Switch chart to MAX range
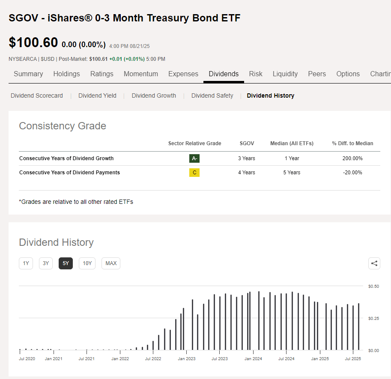Image resolution: width=391 pixels, height=379 pixels. coord(111,263)
